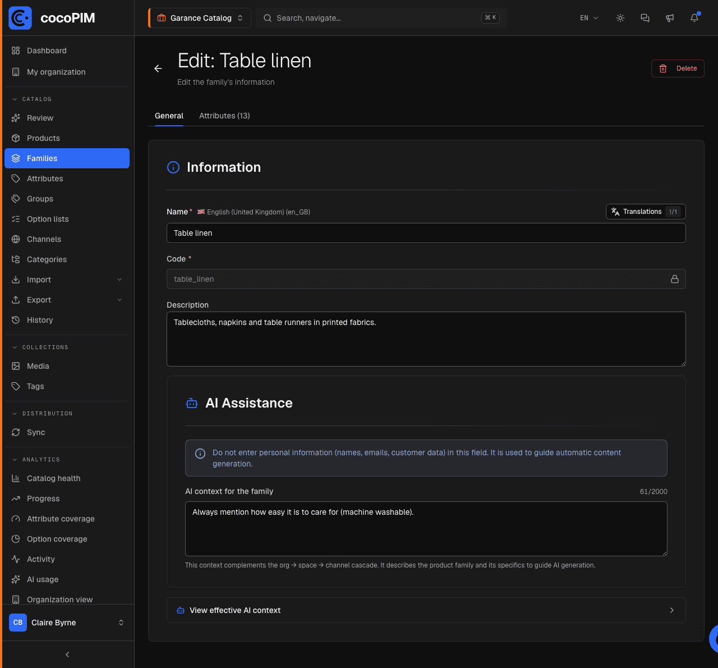Image resolution: width=718 pixels, height=668 pixels.
Task: Click the Name input field
Action: pos(426,233)
